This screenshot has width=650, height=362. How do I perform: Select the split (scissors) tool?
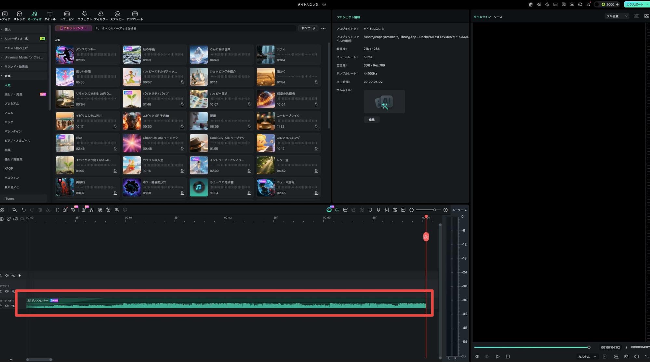point(48,210)
